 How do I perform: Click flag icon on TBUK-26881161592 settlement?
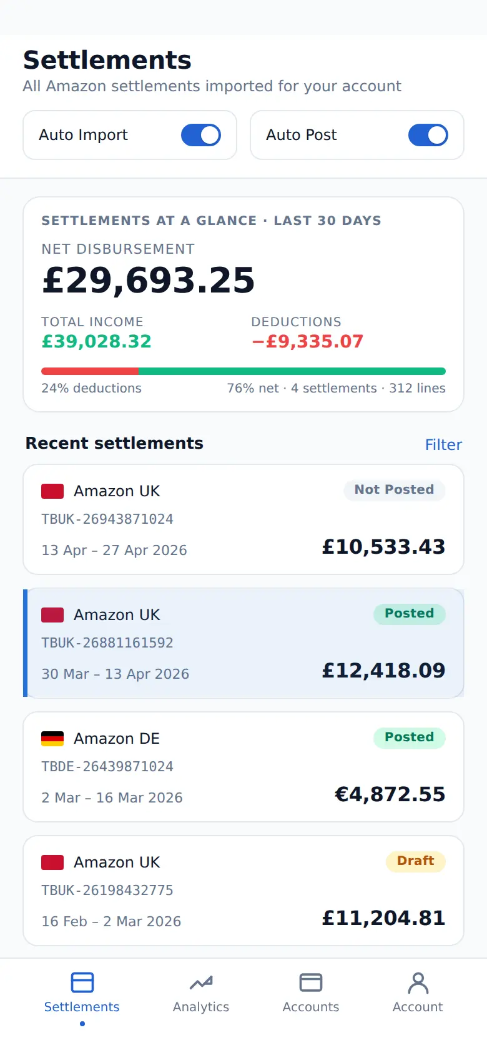click(x=52, y=615)
